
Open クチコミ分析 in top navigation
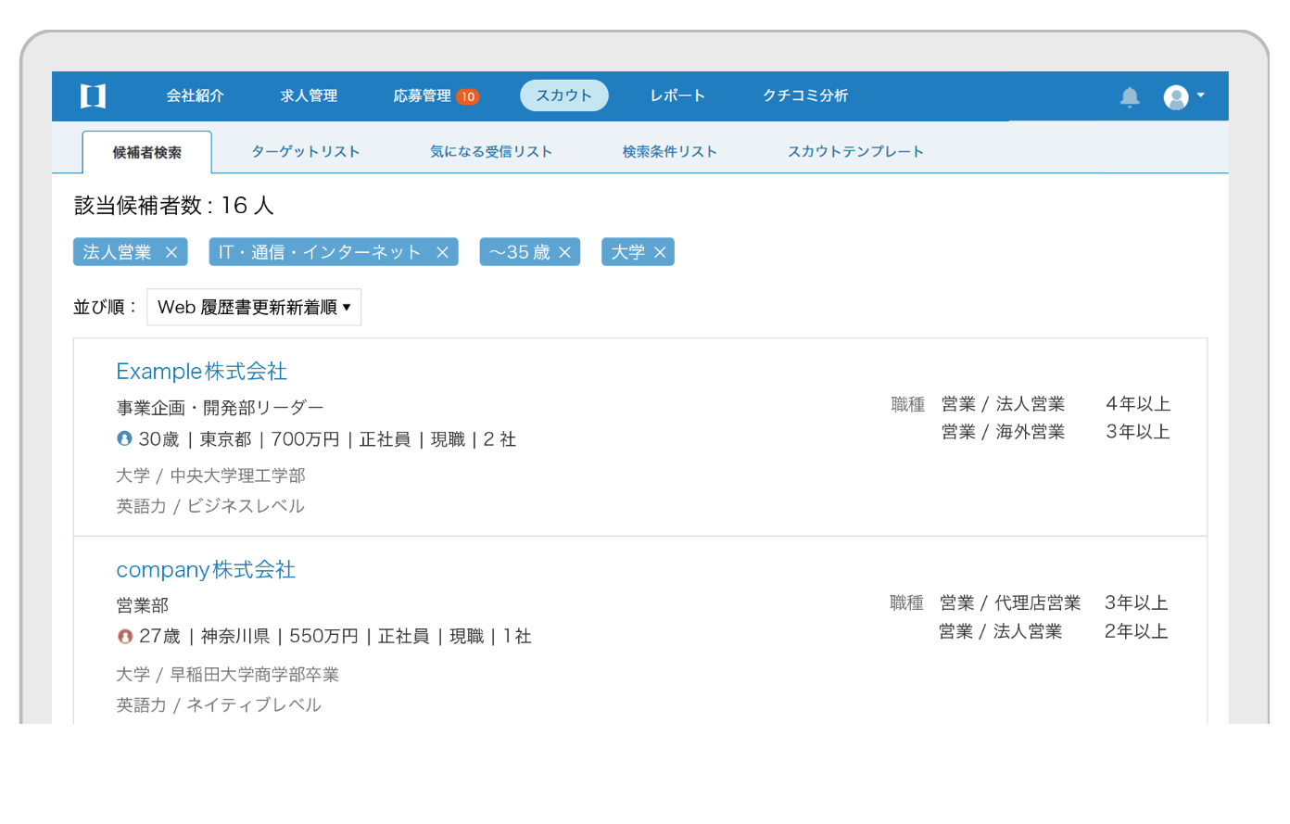point(804,95)
